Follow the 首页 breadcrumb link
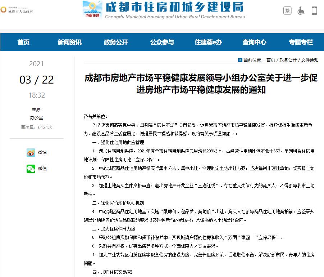The image size is (324, 277). pos(271,60)
